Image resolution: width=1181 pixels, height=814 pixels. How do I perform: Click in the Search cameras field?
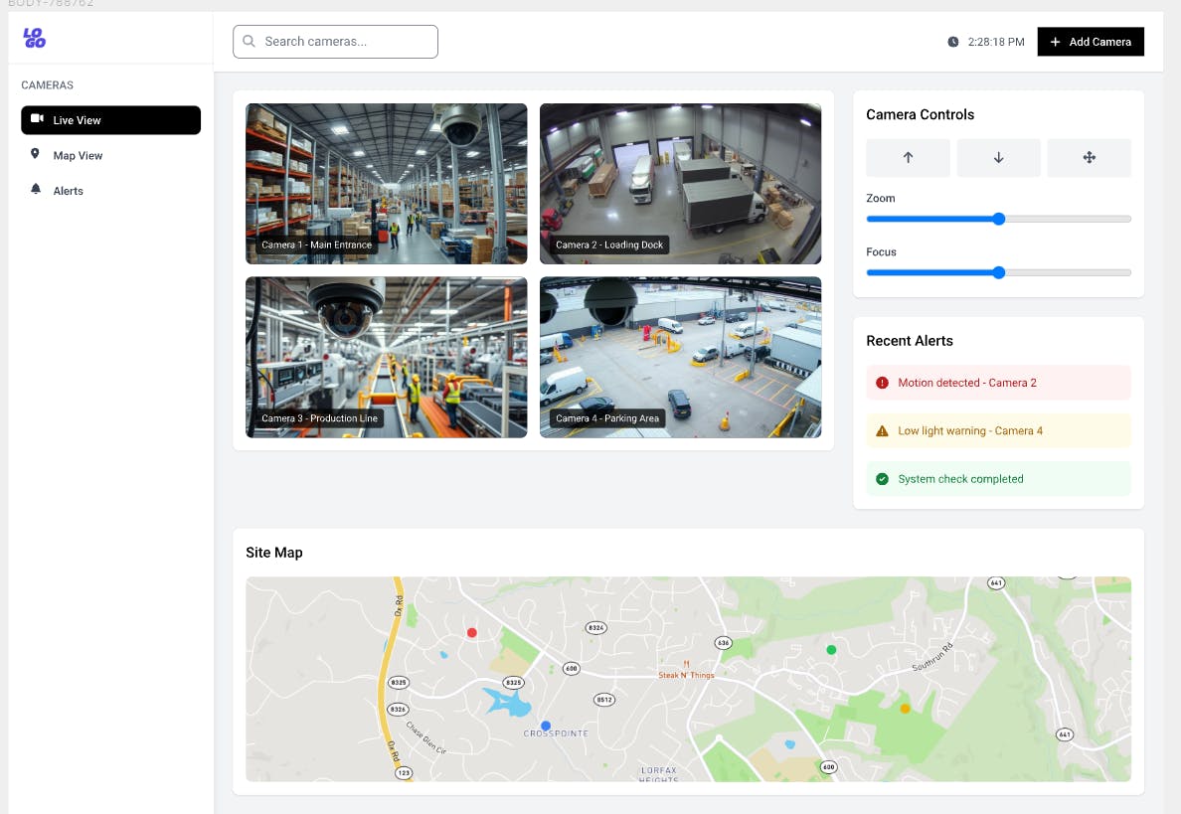[x=335, y=42]
